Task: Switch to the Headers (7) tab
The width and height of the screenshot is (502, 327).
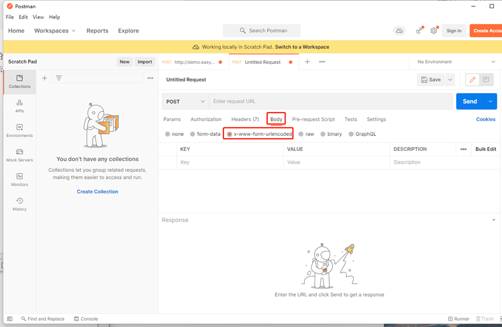Action: (245, 119)
